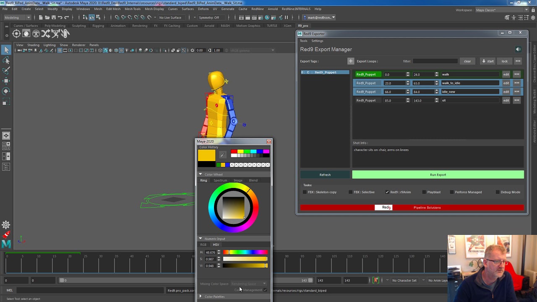Click the Redo arrow icon
Screen dimensions: 537x302
66,17
